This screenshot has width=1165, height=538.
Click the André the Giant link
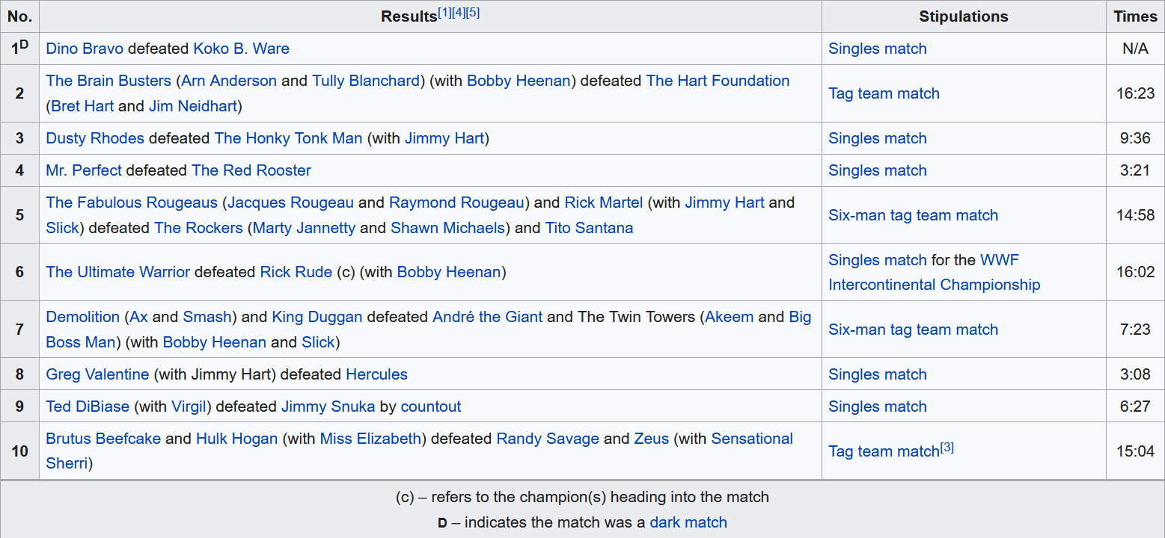coord(487,317)
